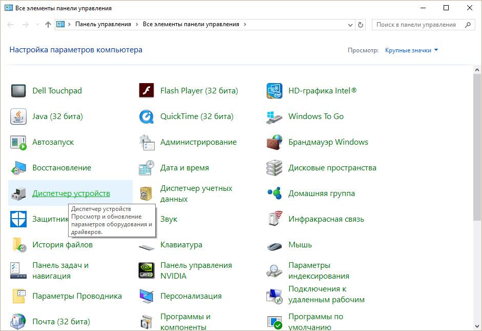Image resolution: width=482 pixels, height=331 pixels.
Task: Expand the chevron before Панель управления breadcrumb
Action: click(x=69, y=24)
